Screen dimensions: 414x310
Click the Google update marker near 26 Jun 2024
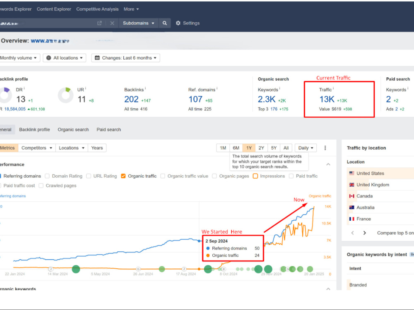[x=138, y=269]
